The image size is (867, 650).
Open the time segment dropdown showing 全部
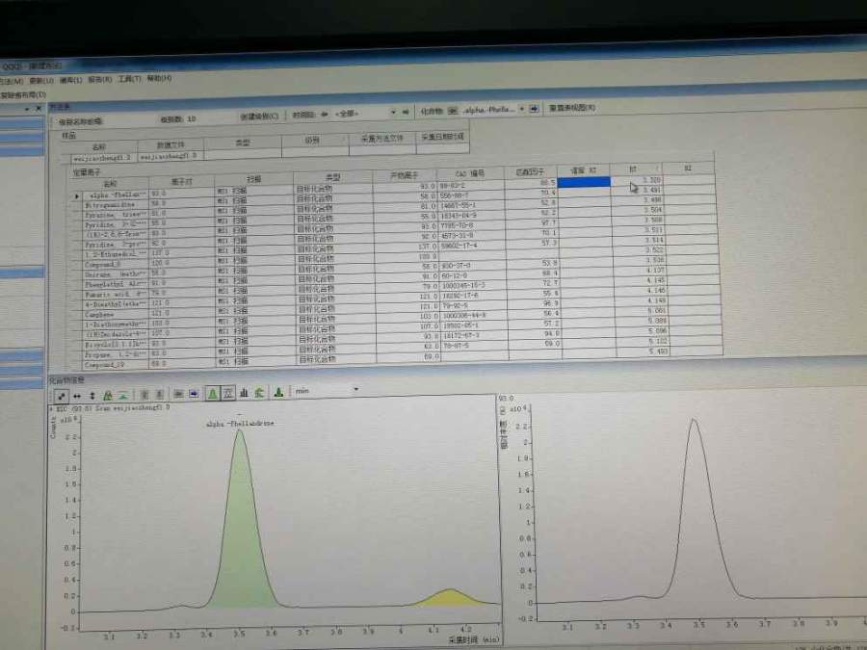pyautogui.click(x=394, y=113)
